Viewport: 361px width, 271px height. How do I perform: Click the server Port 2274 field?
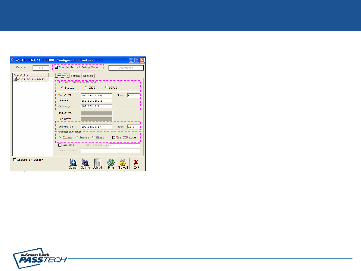[x=134, y=127]
